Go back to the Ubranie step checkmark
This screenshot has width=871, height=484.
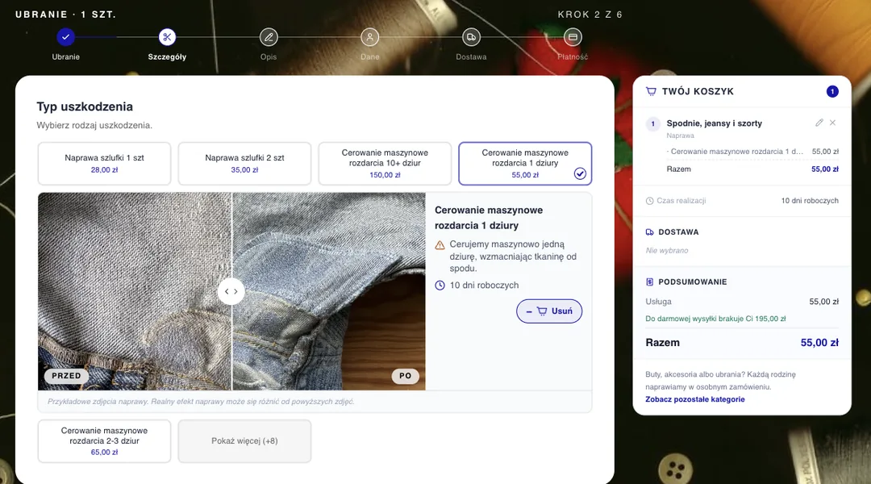(x=65, y=37)
